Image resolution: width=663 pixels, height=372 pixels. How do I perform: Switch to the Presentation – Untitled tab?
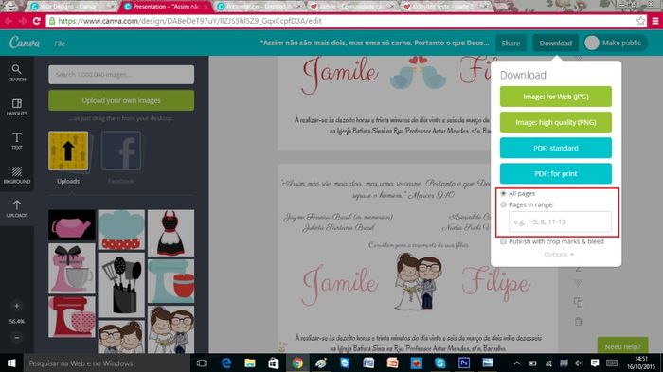pyautogui.click(x=258, y=7)
